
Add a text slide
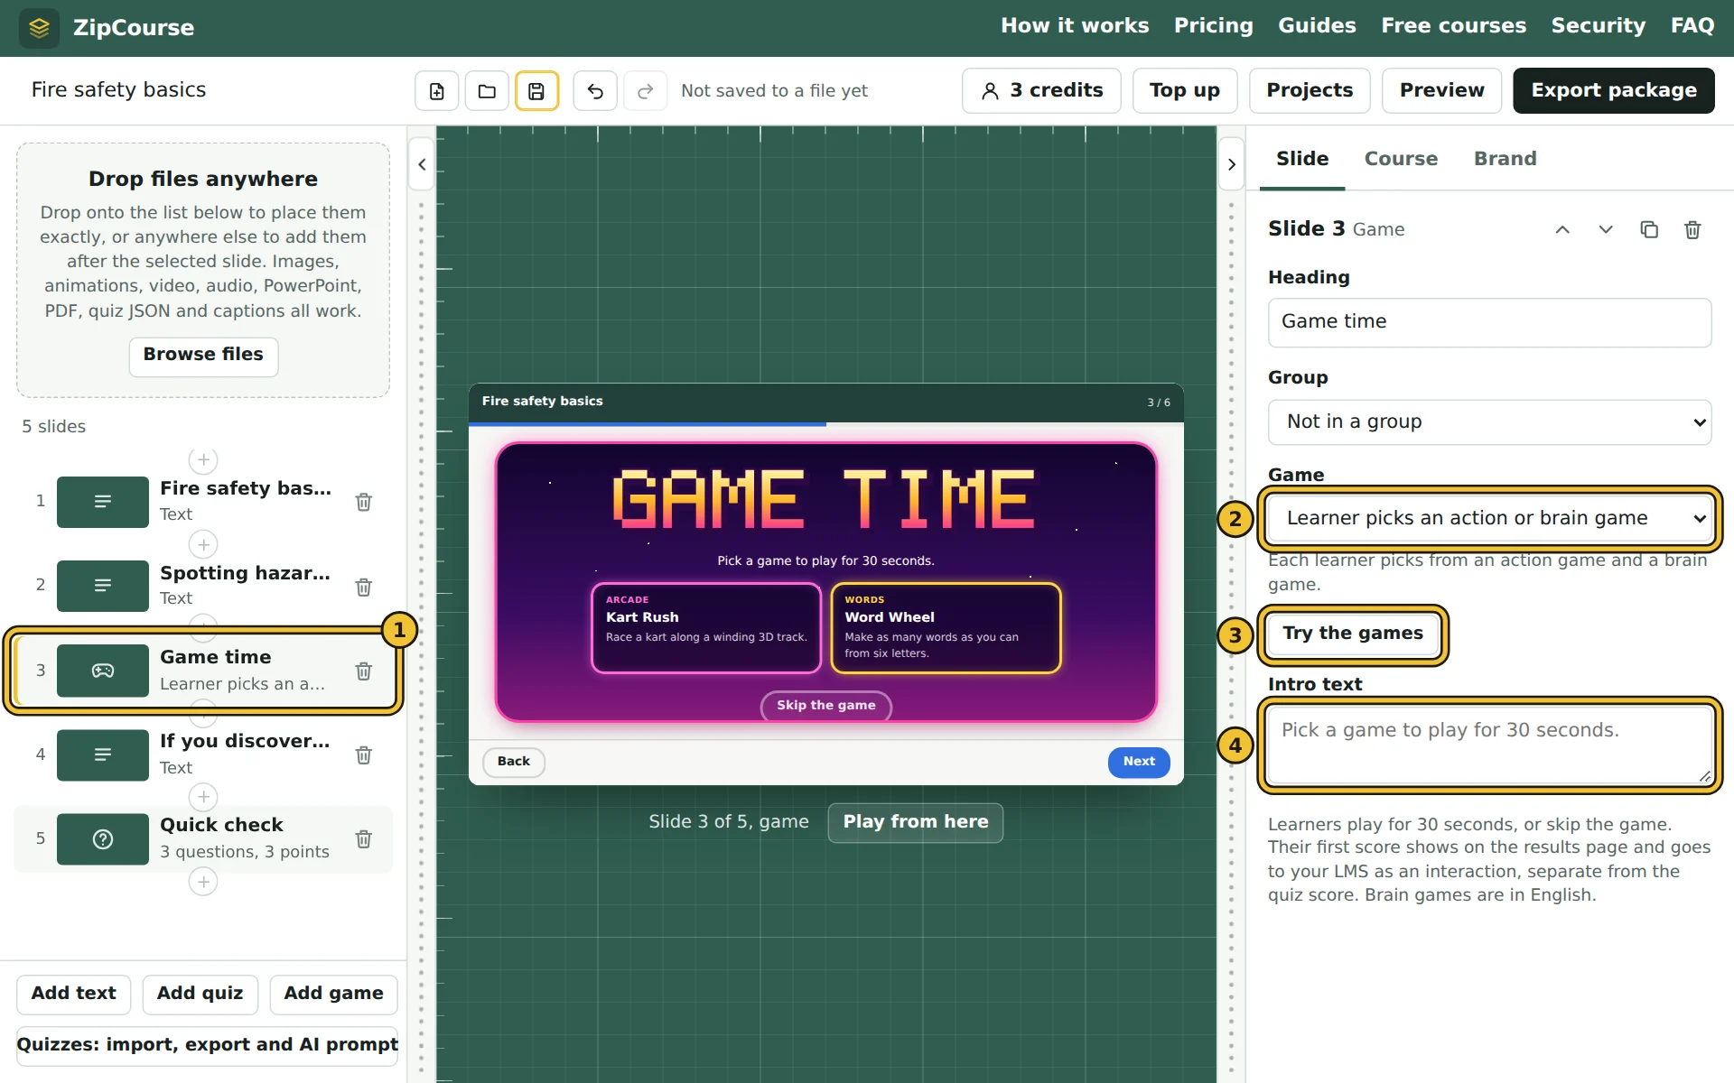coord(73,995)
